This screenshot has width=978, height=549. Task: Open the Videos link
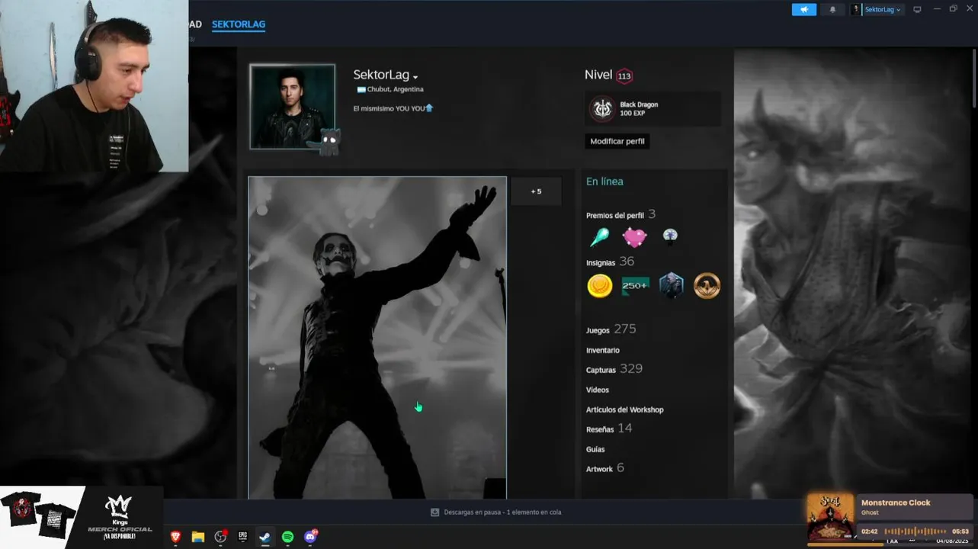click(597, 390)
